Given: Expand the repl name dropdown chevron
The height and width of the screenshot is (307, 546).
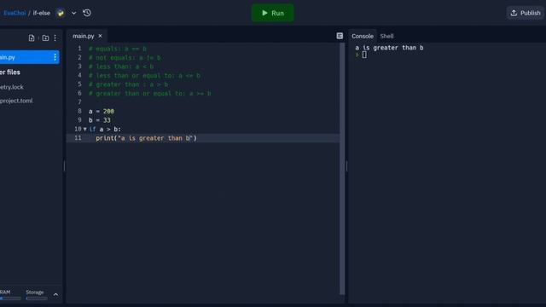Looking at the screenshot, I should pos(74,14).
